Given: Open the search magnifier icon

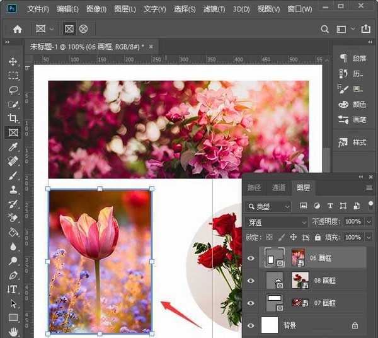Looking at the screenshot, I should pos(325,29).
